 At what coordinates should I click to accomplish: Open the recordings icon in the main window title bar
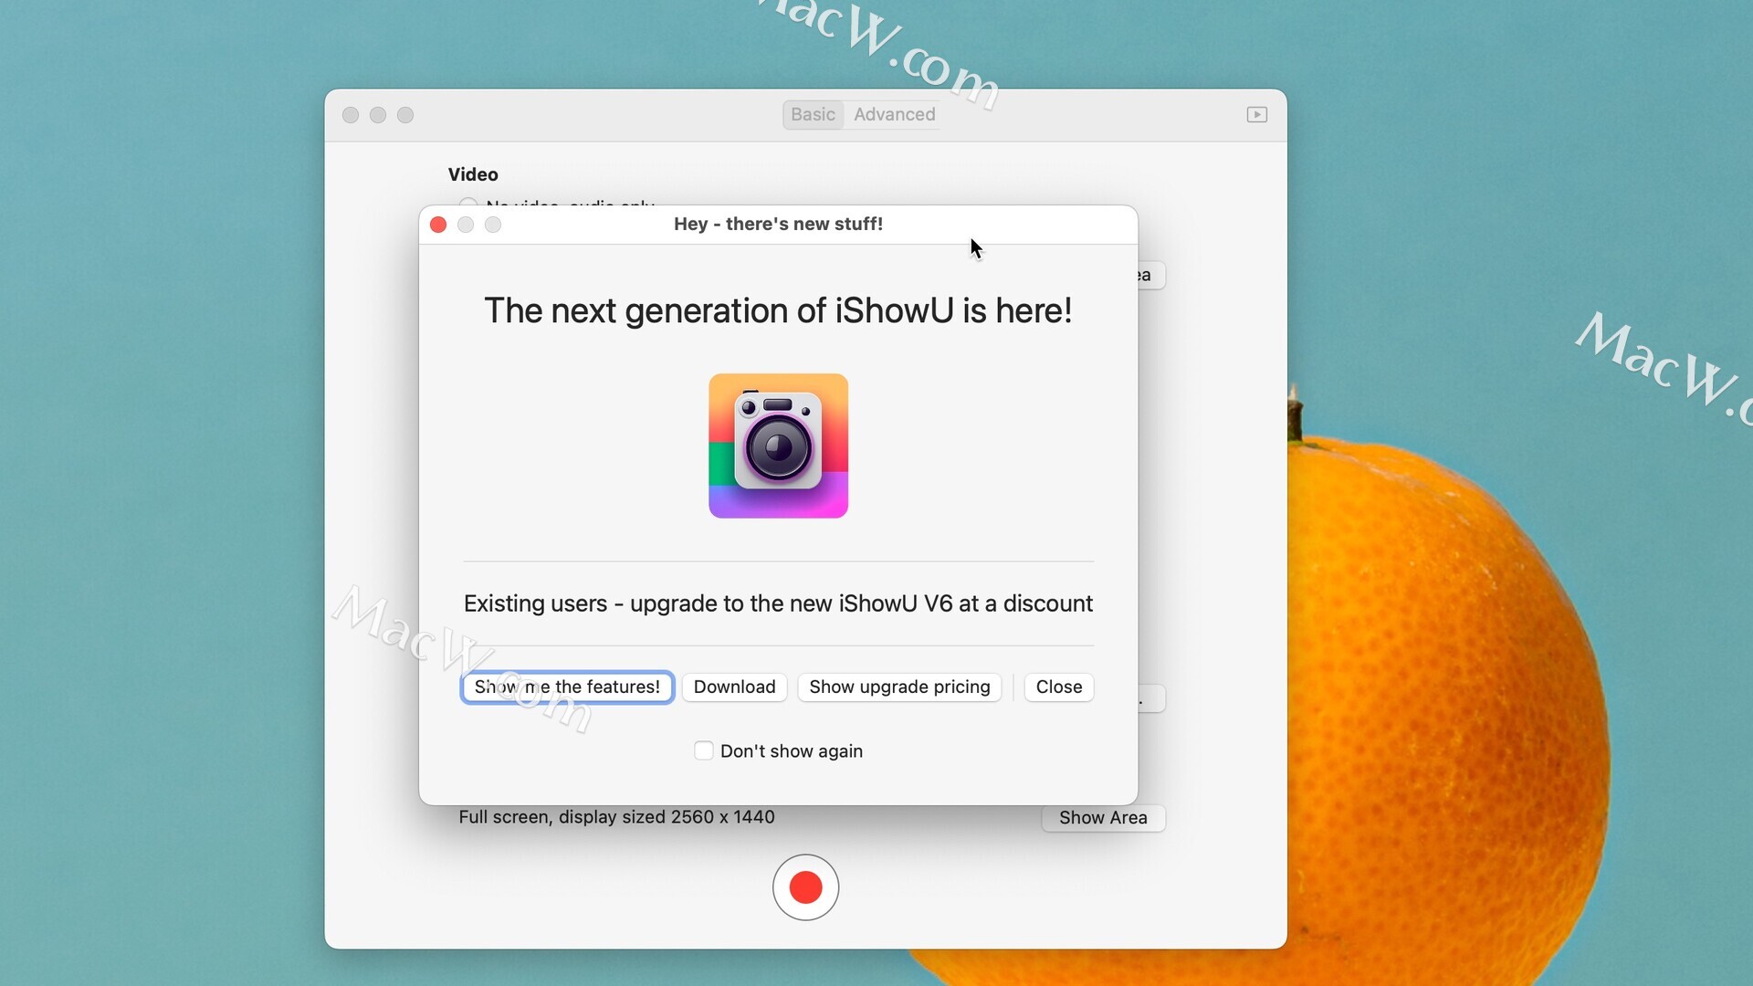(x=1256, y=114)
